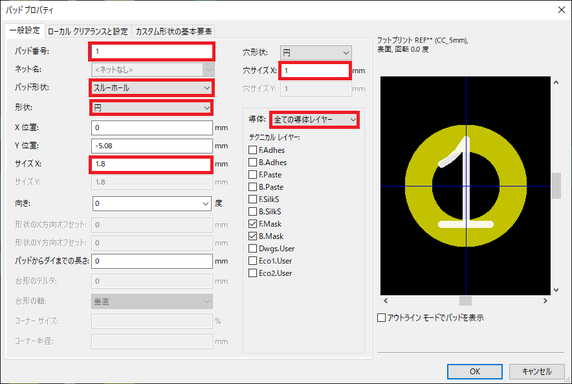
Task: Expand the 形状 dropdown showing 円
Action: pyautogui.click(x=151, y=107)
